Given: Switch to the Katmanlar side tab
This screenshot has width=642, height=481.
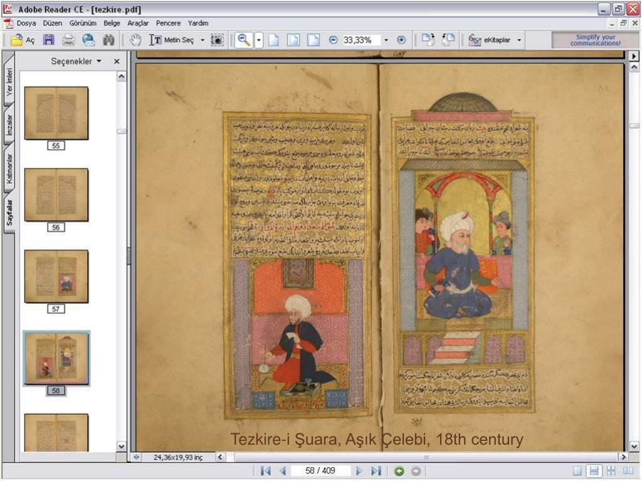Looking at the screenshot, I should [x=9, y=168].
